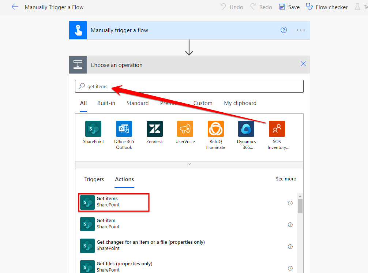The image size is (368, 273).
Task: Select the SOS Inventory connector
Action: [x=277, y=135]
